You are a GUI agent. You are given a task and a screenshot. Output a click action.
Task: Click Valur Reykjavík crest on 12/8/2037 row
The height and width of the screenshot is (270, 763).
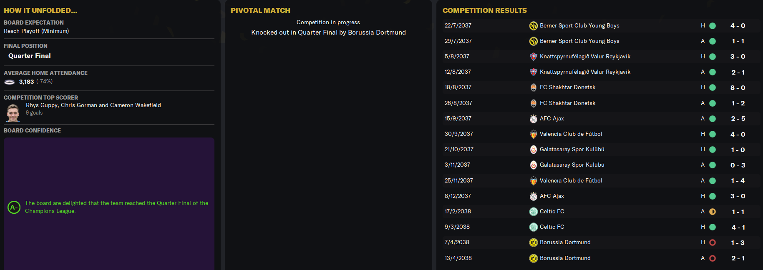point(533,72)
